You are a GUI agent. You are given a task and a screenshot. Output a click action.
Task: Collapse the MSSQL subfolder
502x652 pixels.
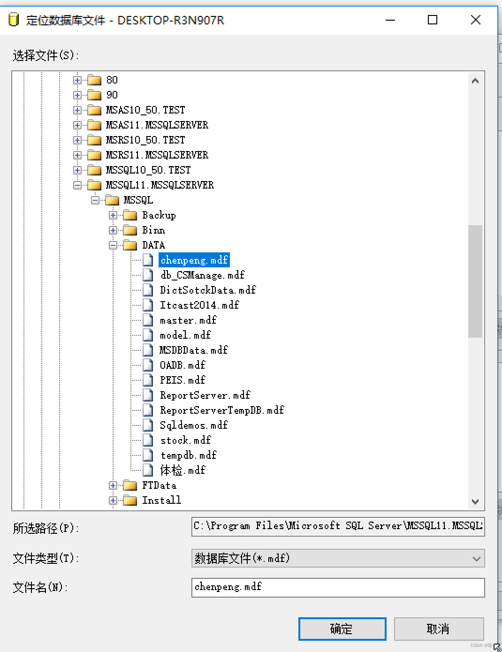95,200
